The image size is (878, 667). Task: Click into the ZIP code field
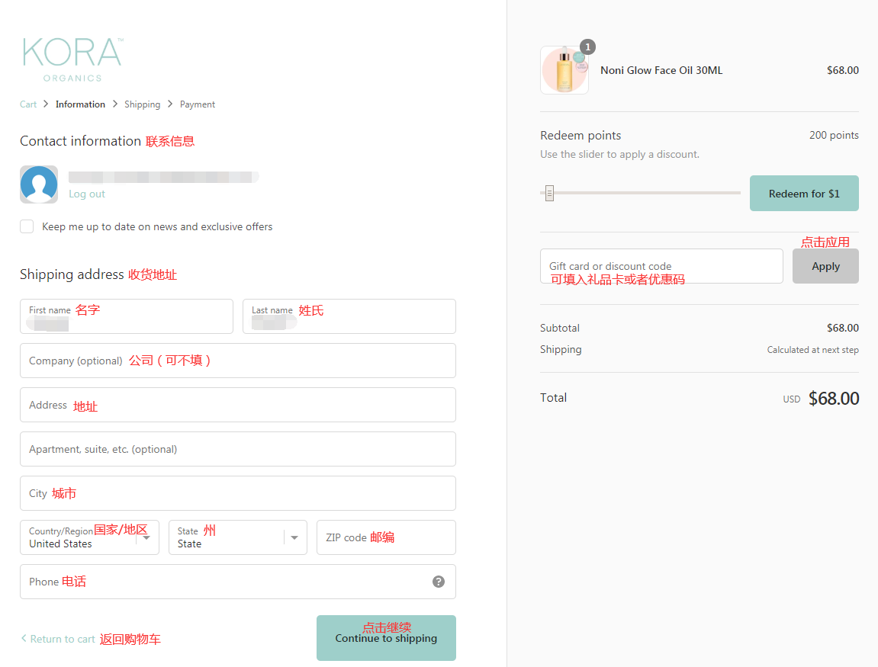[x=386, y=537]
